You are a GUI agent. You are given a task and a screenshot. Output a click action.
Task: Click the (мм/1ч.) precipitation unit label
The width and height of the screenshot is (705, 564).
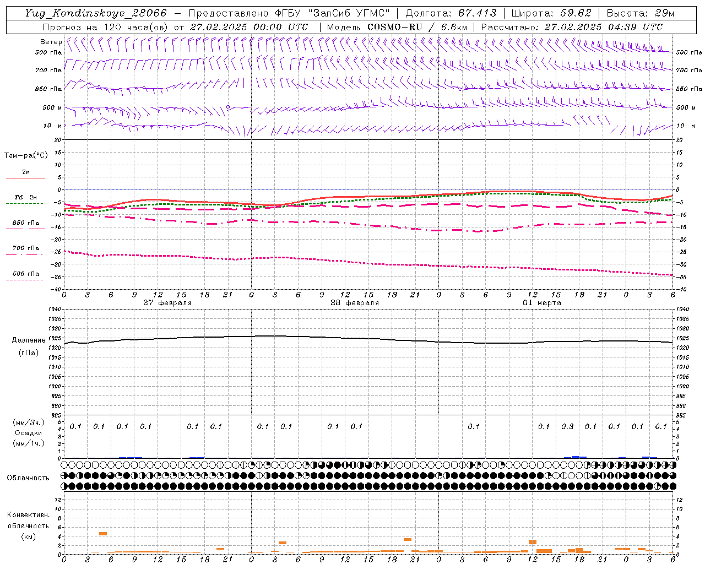coord(29,443)
